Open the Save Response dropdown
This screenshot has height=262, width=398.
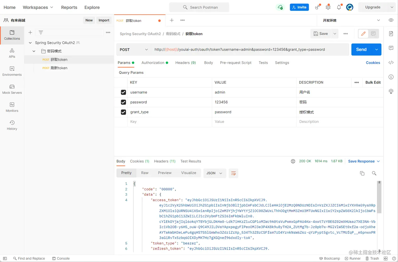(x=364, y=161)
